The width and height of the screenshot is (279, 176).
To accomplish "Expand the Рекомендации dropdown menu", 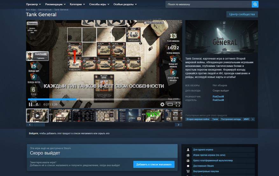I will [55, 4].
